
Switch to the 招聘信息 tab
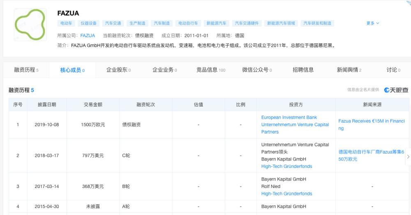tap(303, 70)
